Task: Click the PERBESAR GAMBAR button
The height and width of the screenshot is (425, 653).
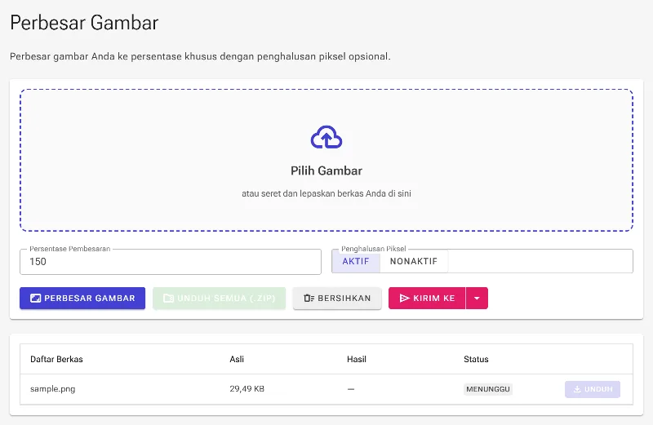Action: (x=82, y=298)
